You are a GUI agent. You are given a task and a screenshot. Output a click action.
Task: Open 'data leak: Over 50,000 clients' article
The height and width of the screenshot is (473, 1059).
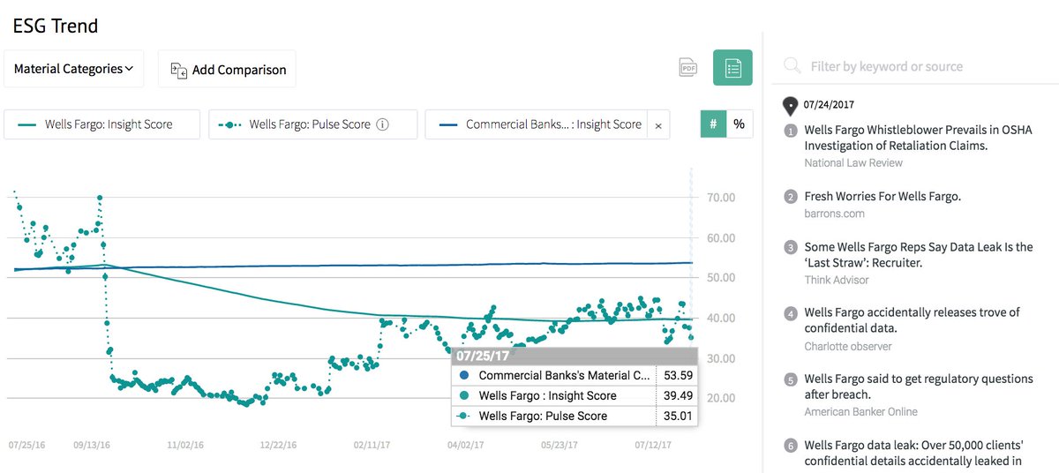click(x=913, y=452)
